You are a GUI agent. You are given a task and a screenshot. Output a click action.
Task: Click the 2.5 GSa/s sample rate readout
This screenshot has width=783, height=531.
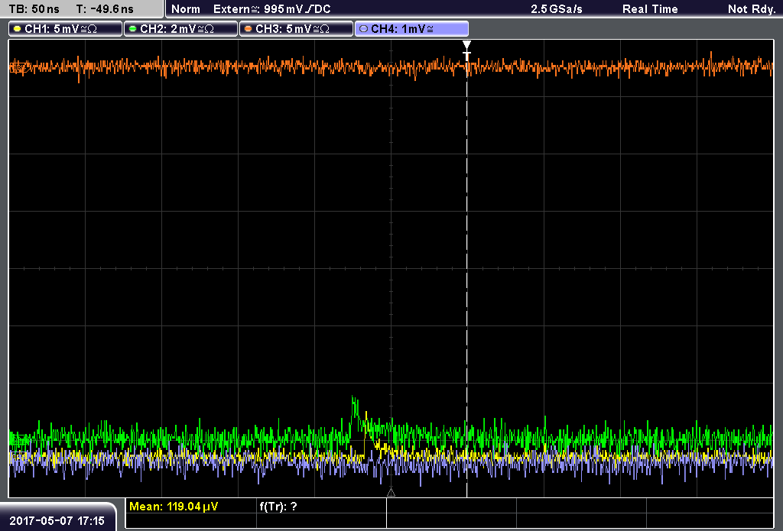557,9
